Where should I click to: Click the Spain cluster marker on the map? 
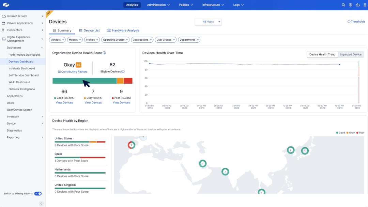pyautogui.click(x=131, y=145)
